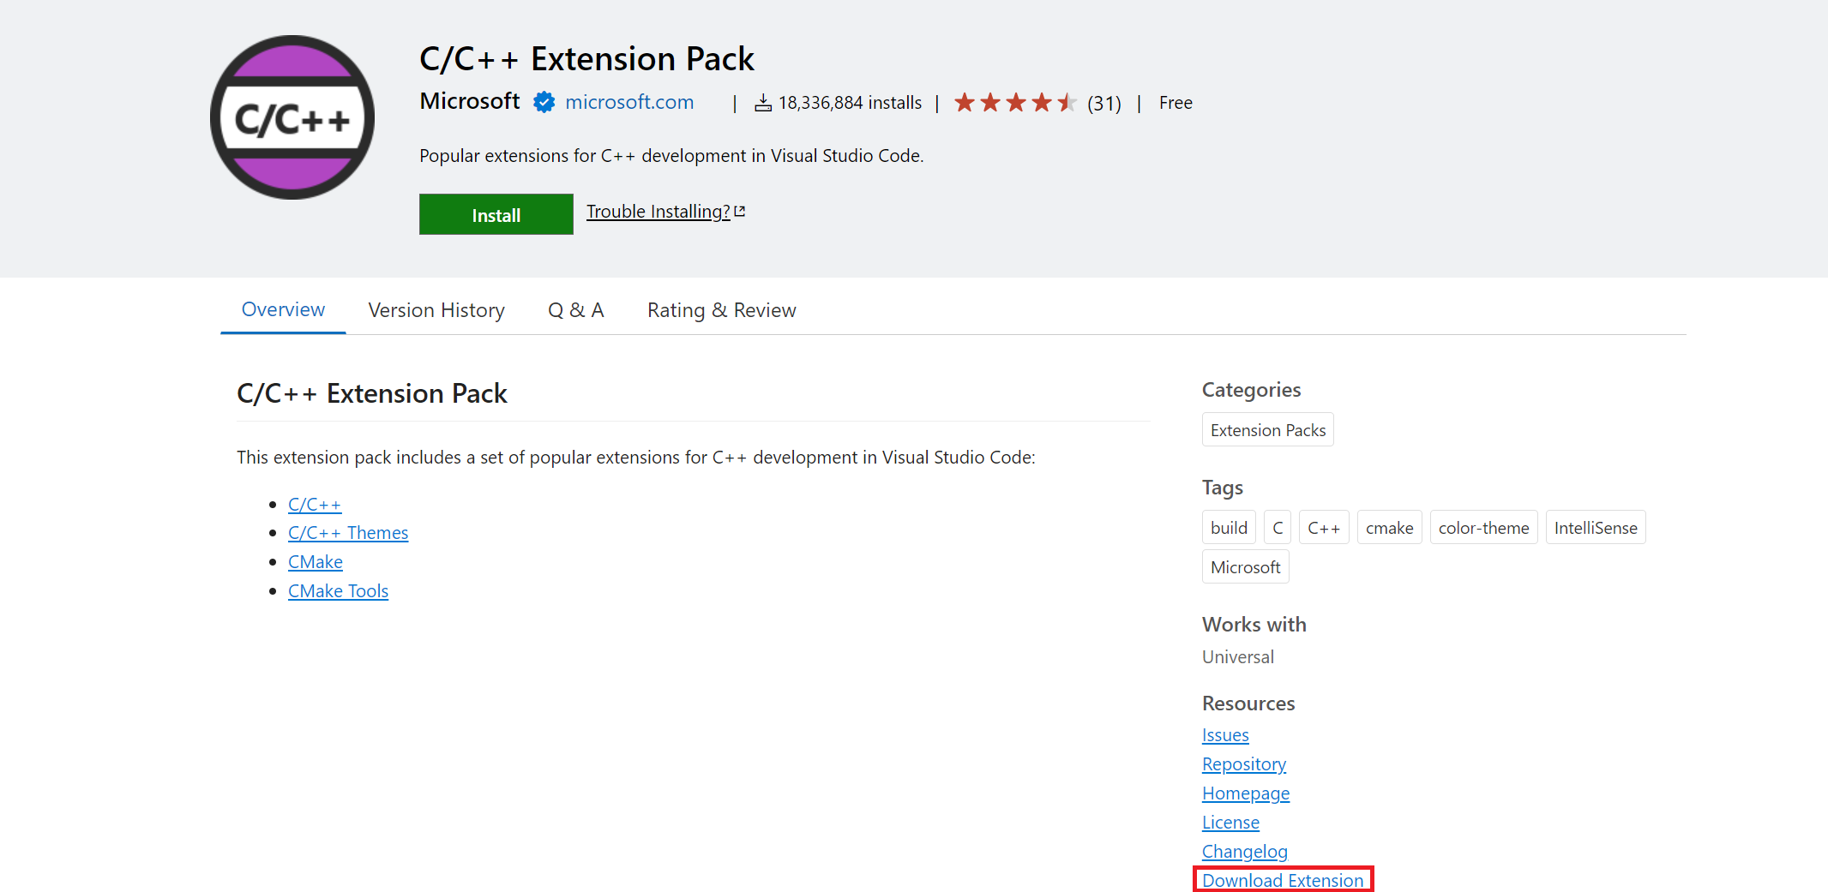
Task: Switch to the Overview tab
Action: coord(283,309)
